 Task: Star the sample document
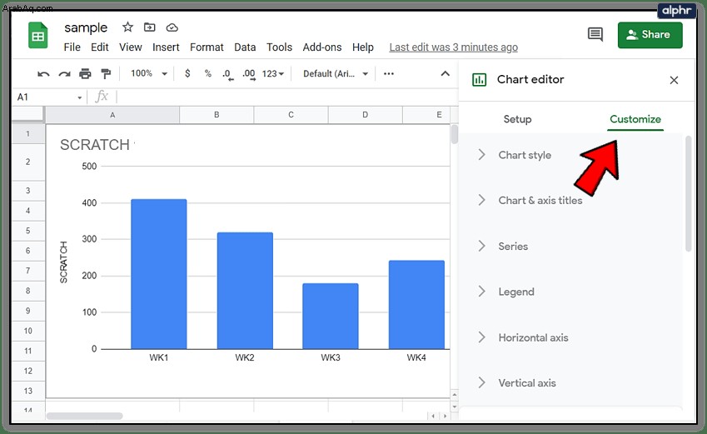(x=127, y=27)
